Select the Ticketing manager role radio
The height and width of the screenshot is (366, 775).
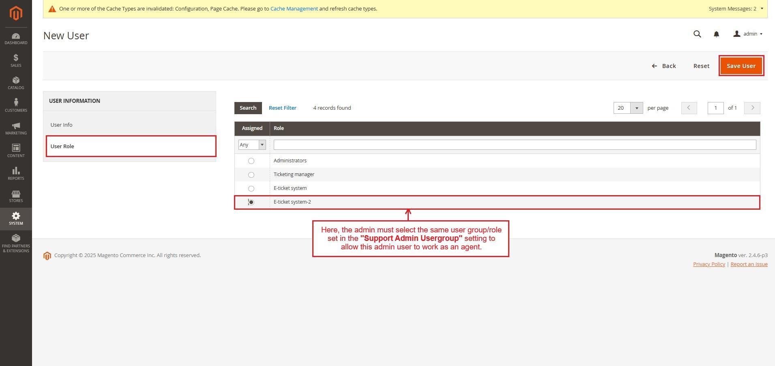pos(251,175)
